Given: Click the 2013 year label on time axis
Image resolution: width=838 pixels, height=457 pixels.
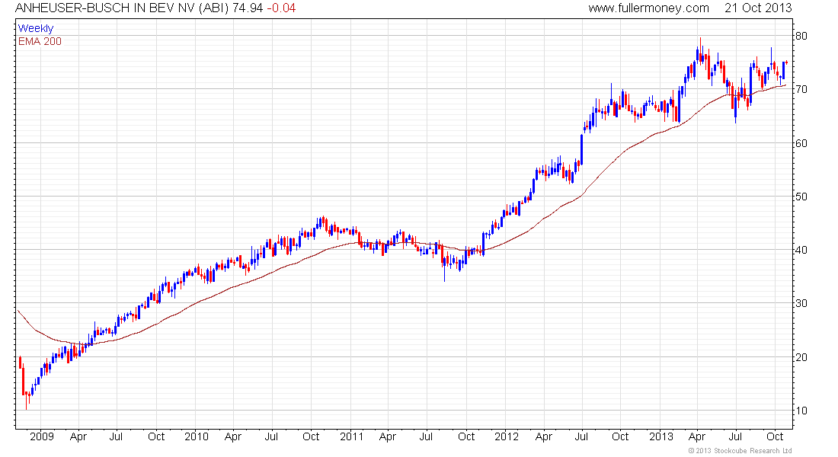Looking at the screenshot, I should pyautogui.click(x=661, y=436).
